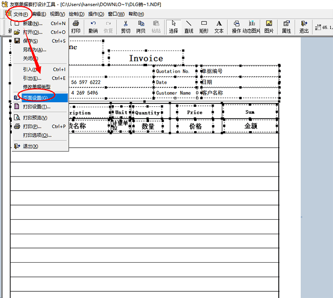333x298 pixels.
Task: Open the Window (窗口) menu
Action: [x=116, y=14]
